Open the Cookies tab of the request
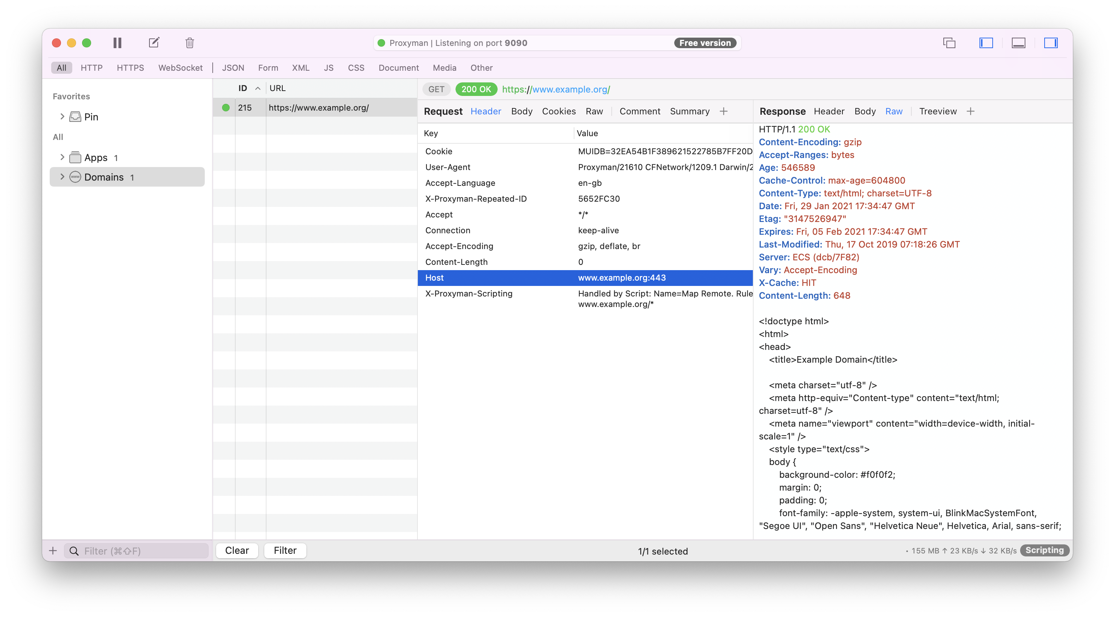1115x617 pixels. (558, 111)
